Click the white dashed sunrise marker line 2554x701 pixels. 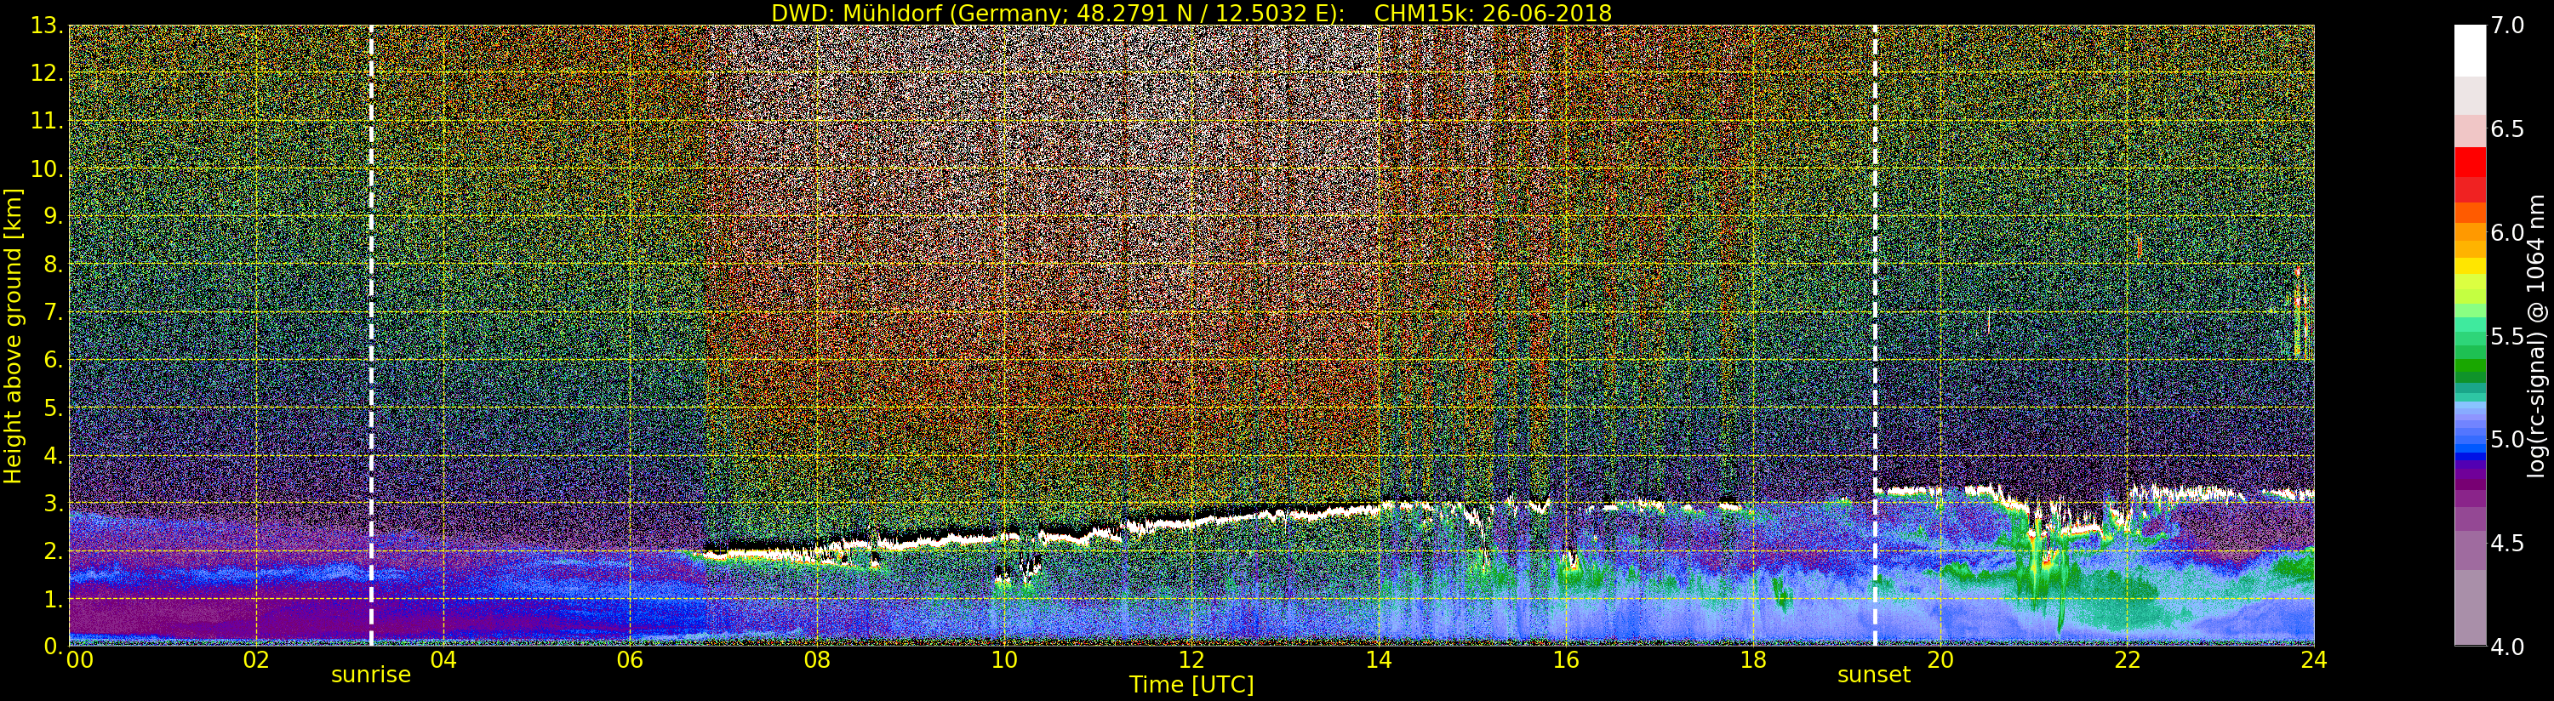371,335
